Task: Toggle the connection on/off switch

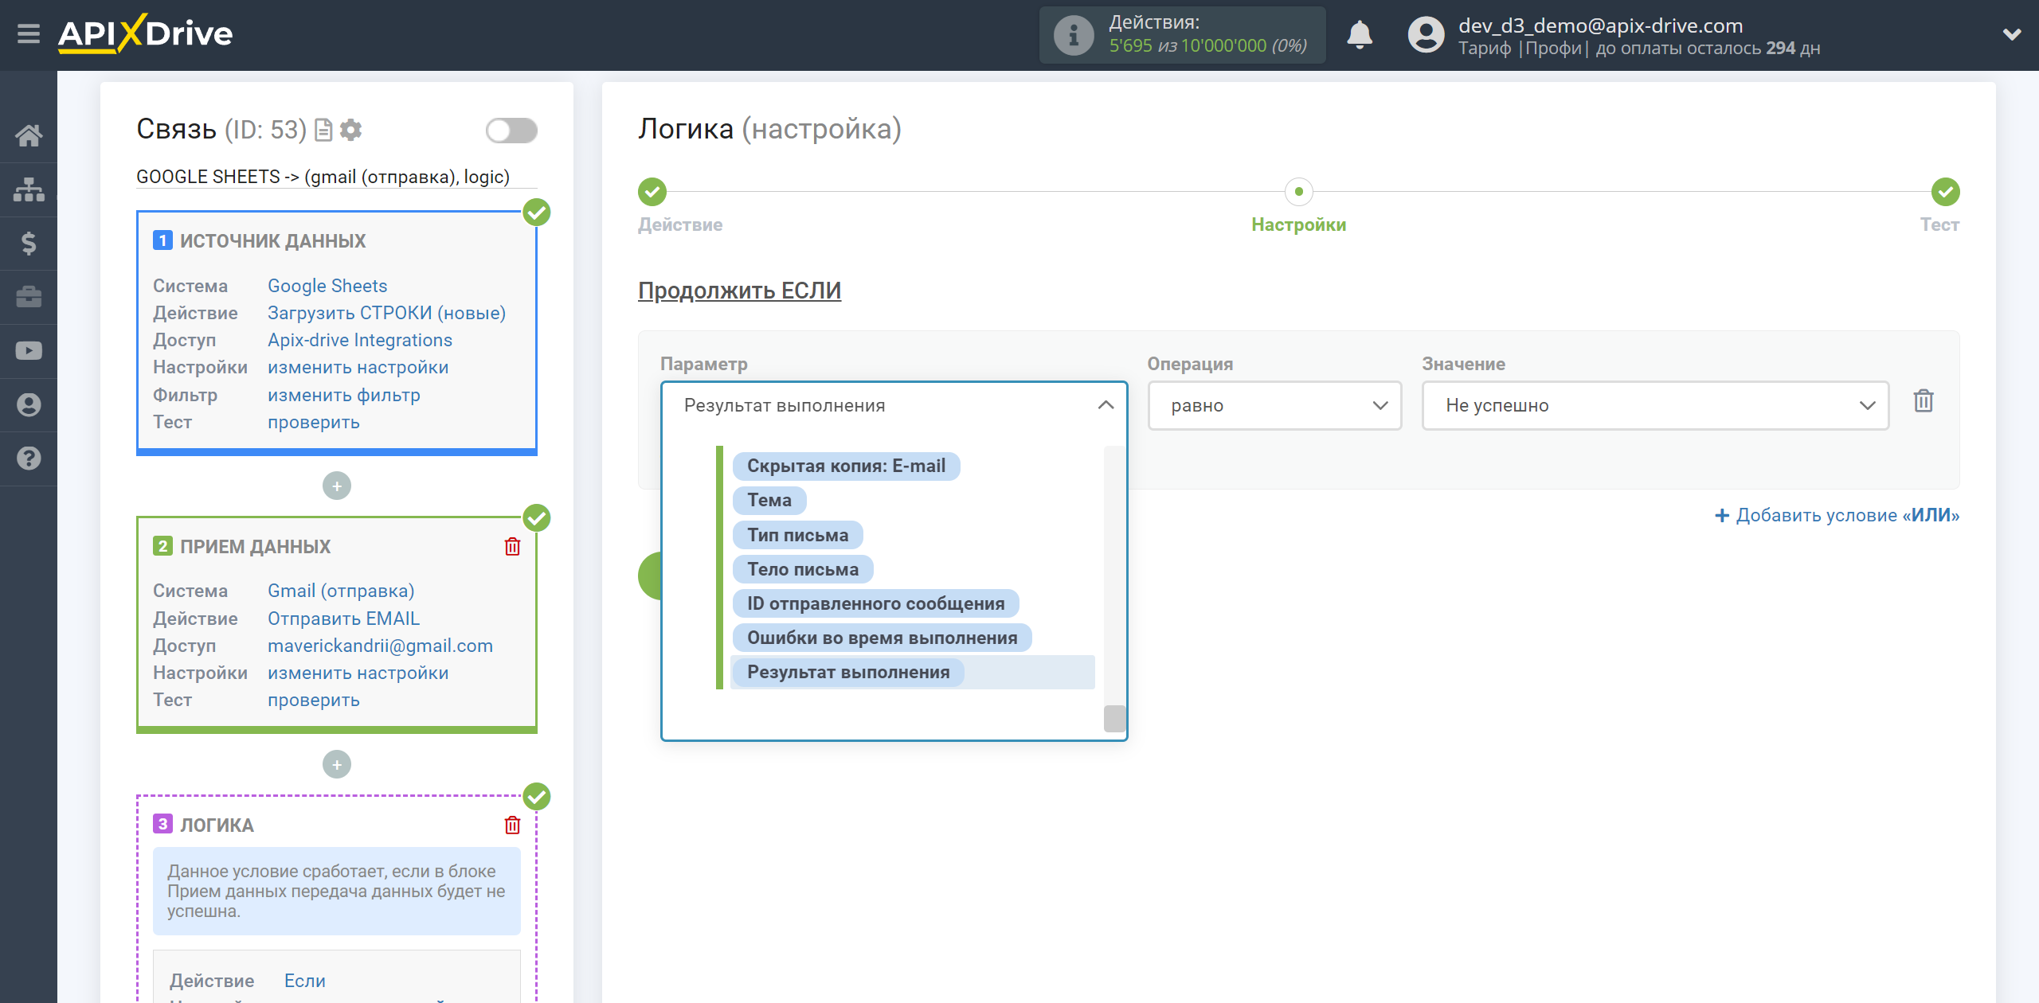Action: pyautogui.click(x=511, y=131)
